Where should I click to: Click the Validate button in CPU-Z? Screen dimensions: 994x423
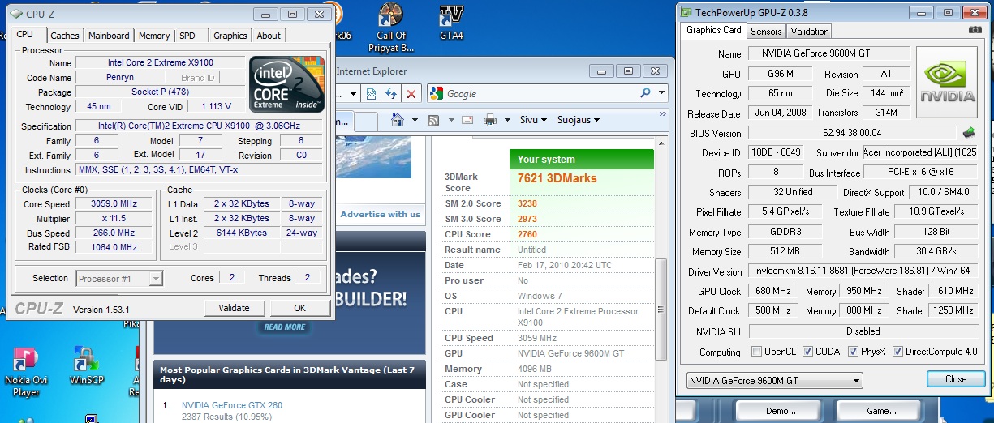coord(235,308)
